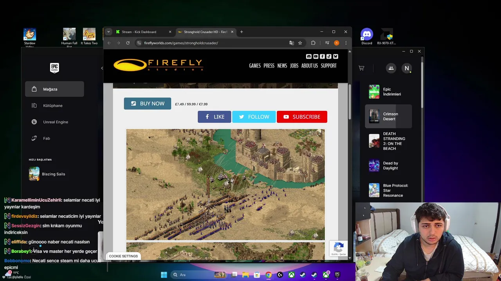The height and width of the screenshot is (281, 501).
Task: Open Microsoft Store from taskbar
Action: (x=257, y=275)
